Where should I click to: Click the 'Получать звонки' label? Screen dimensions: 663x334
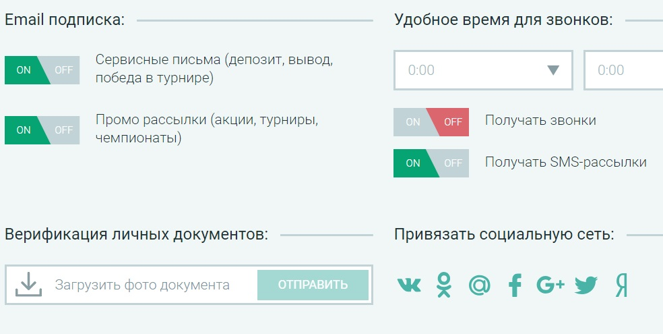tap(540, 121)
